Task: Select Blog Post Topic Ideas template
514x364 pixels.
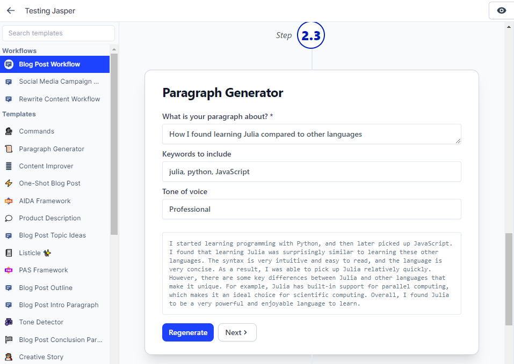Action: [55, 235]
